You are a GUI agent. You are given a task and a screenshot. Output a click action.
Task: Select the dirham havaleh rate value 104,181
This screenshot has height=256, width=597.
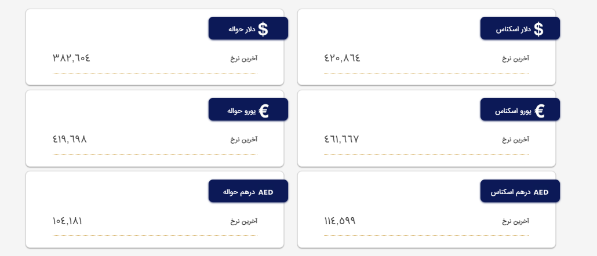tap(67, 221)
